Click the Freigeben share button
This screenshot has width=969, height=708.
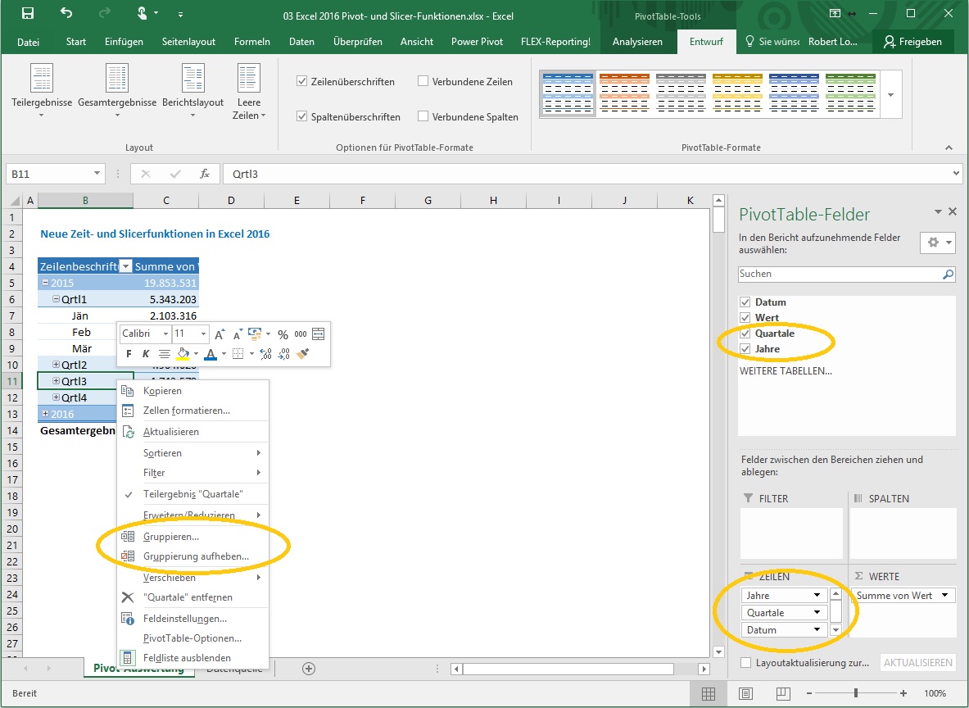coord(913,42)
